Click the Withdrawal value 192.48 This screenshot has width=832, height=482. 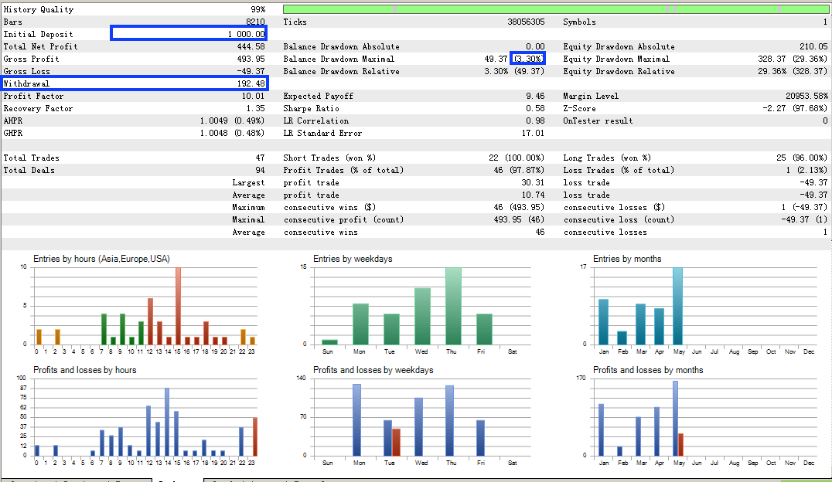point(251,83)
